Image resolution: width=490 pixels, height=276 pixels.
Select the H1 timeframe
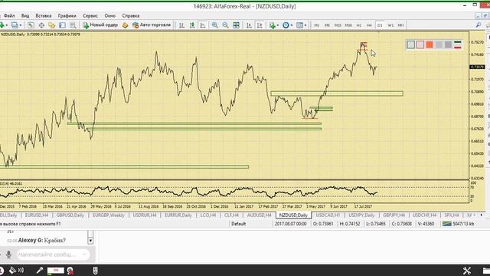[x=359, y=25]
